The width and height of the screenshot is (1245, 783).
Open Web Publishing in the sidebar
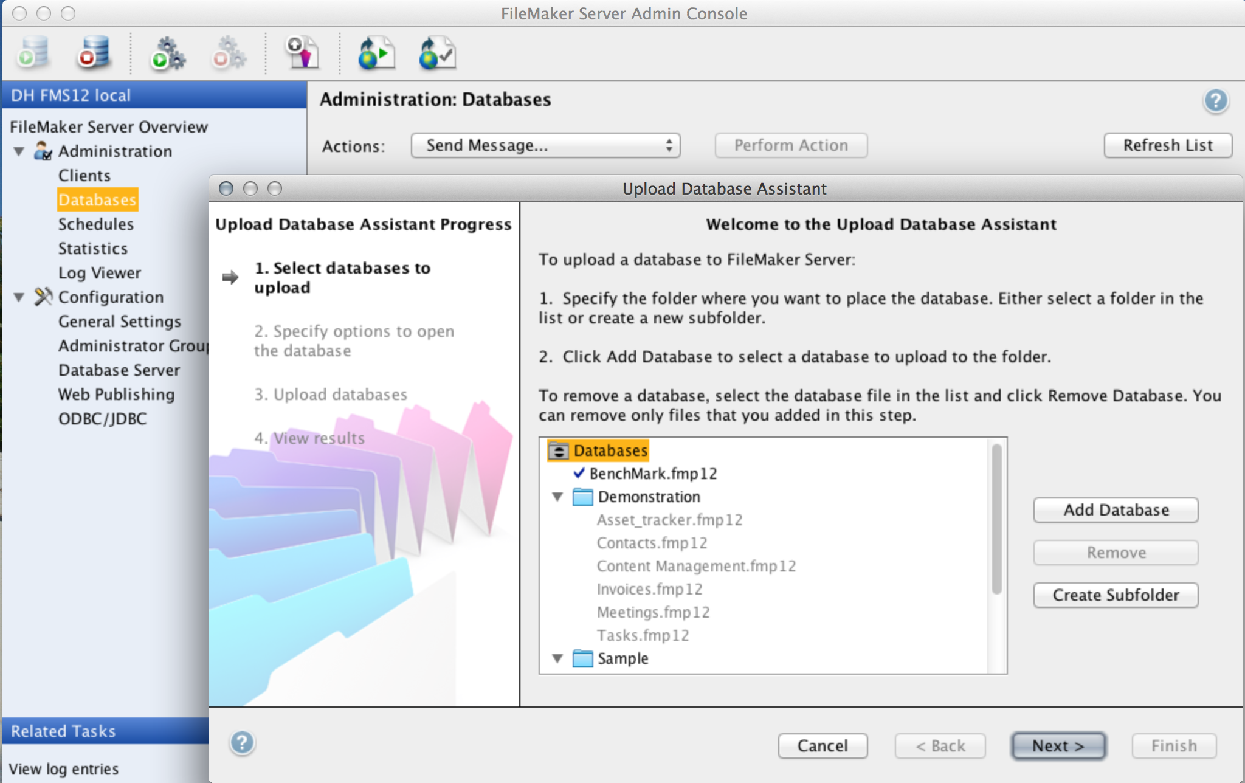[x=117, y=395]
